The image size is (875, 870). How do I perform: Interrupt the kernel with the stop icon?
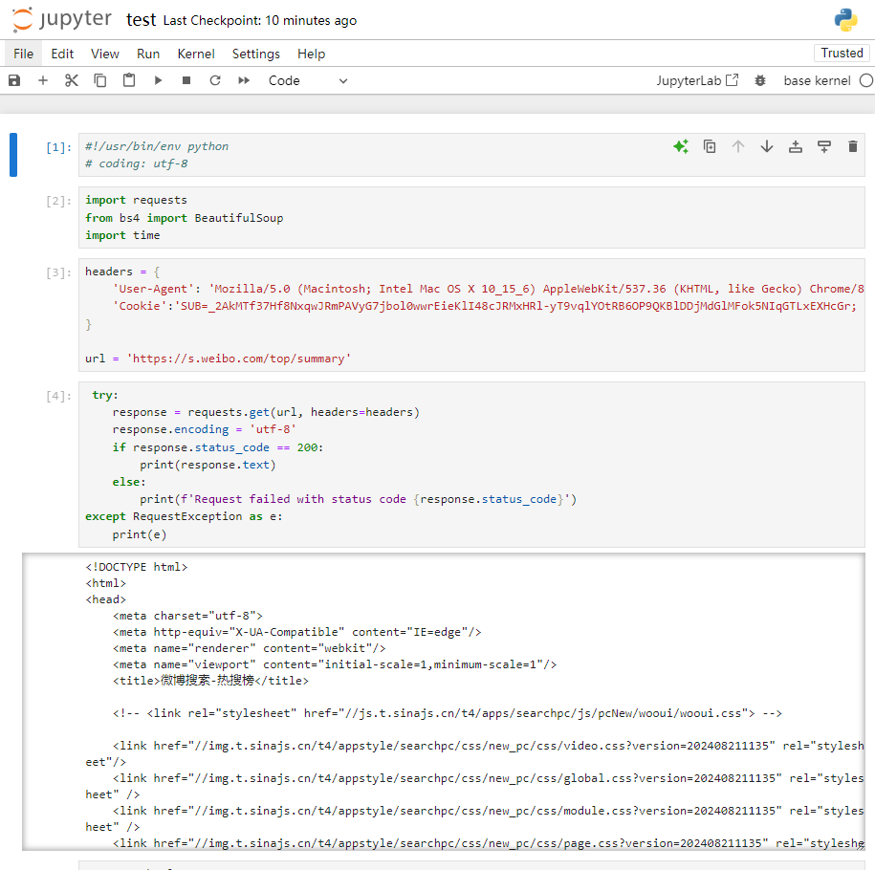click(x=186, y=80)
